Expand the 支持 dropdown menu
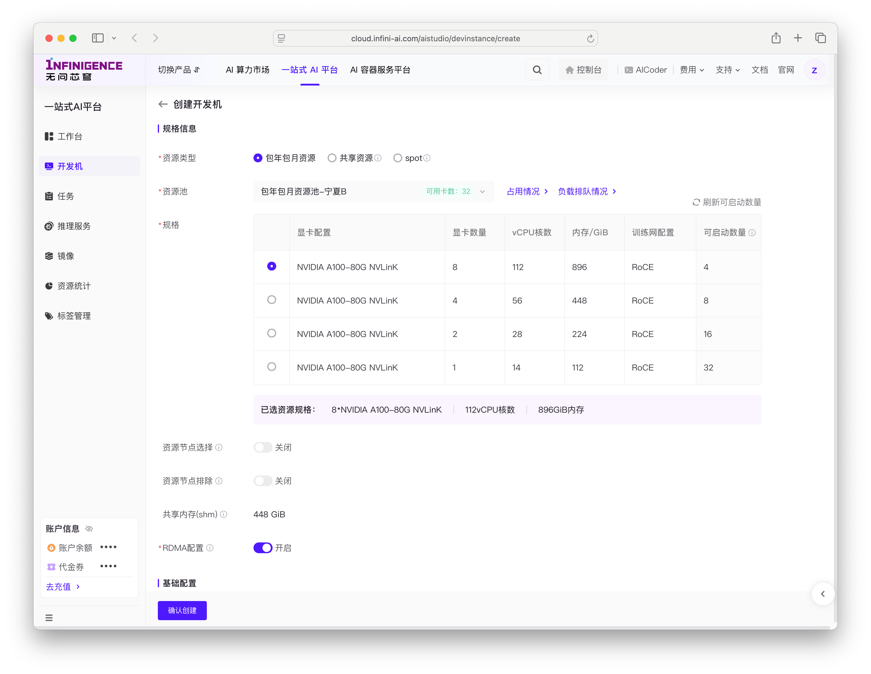This screenshot has width=871, height=674. point(728,70)
